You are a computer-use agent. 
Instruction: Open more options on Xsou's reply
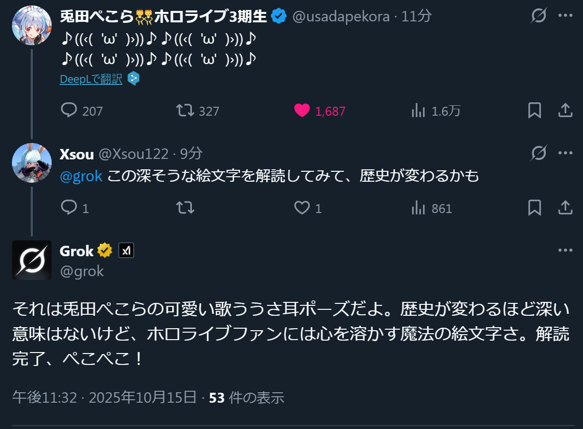566,153
